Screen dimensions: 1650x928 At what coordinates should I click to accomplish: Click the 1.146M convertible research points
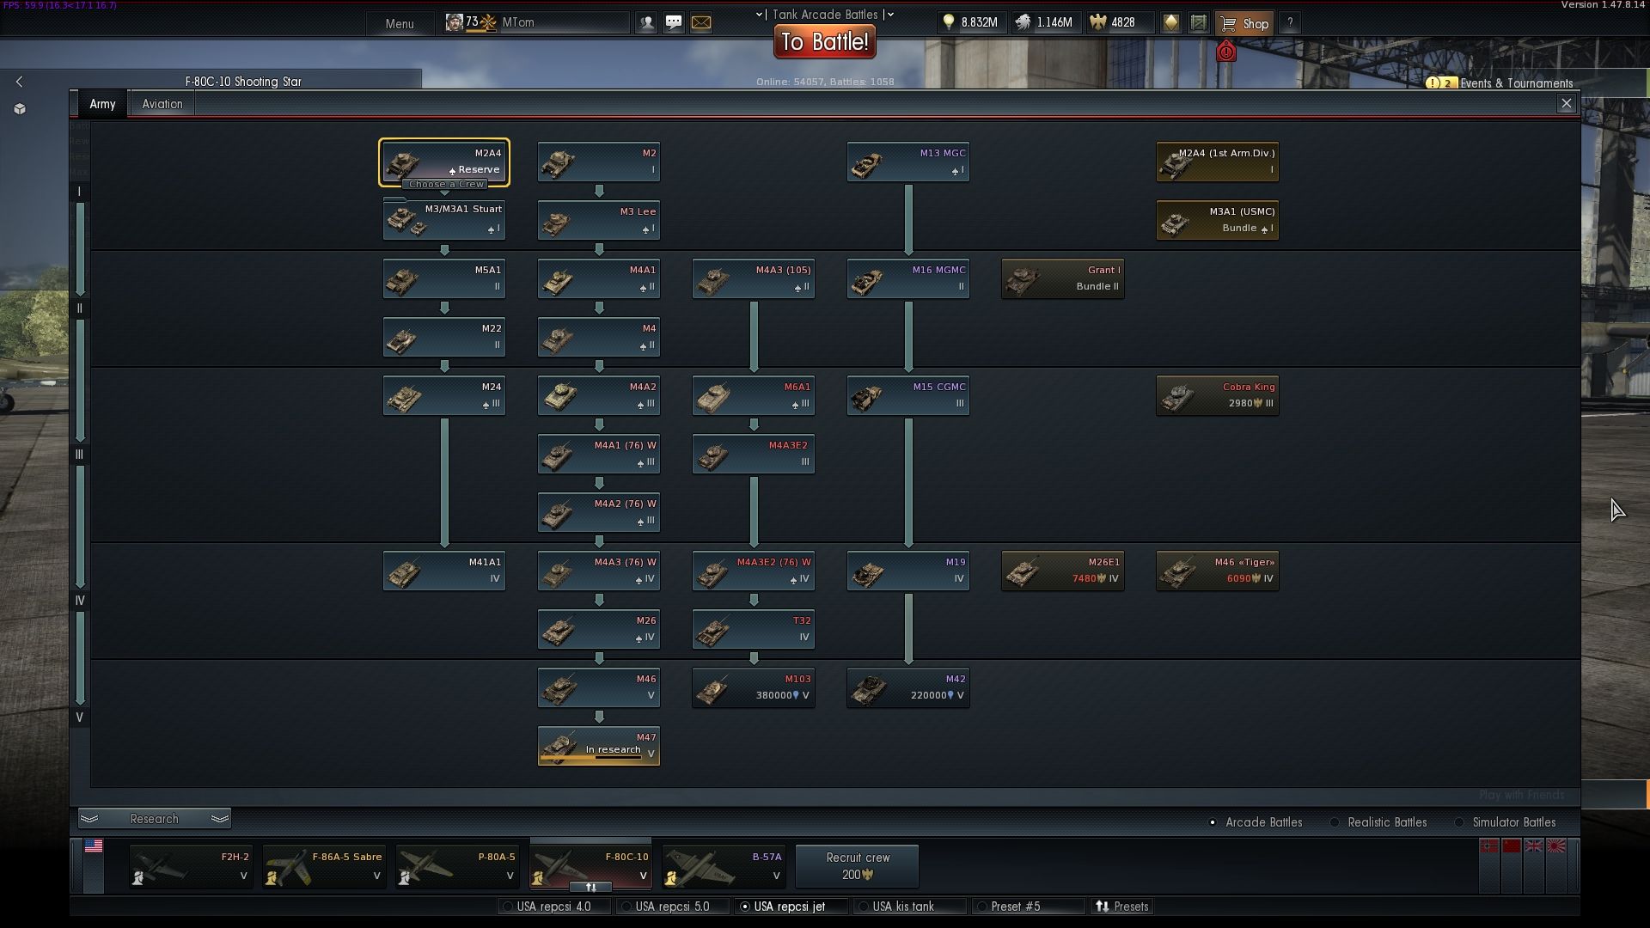click(x=1044, y=23)
